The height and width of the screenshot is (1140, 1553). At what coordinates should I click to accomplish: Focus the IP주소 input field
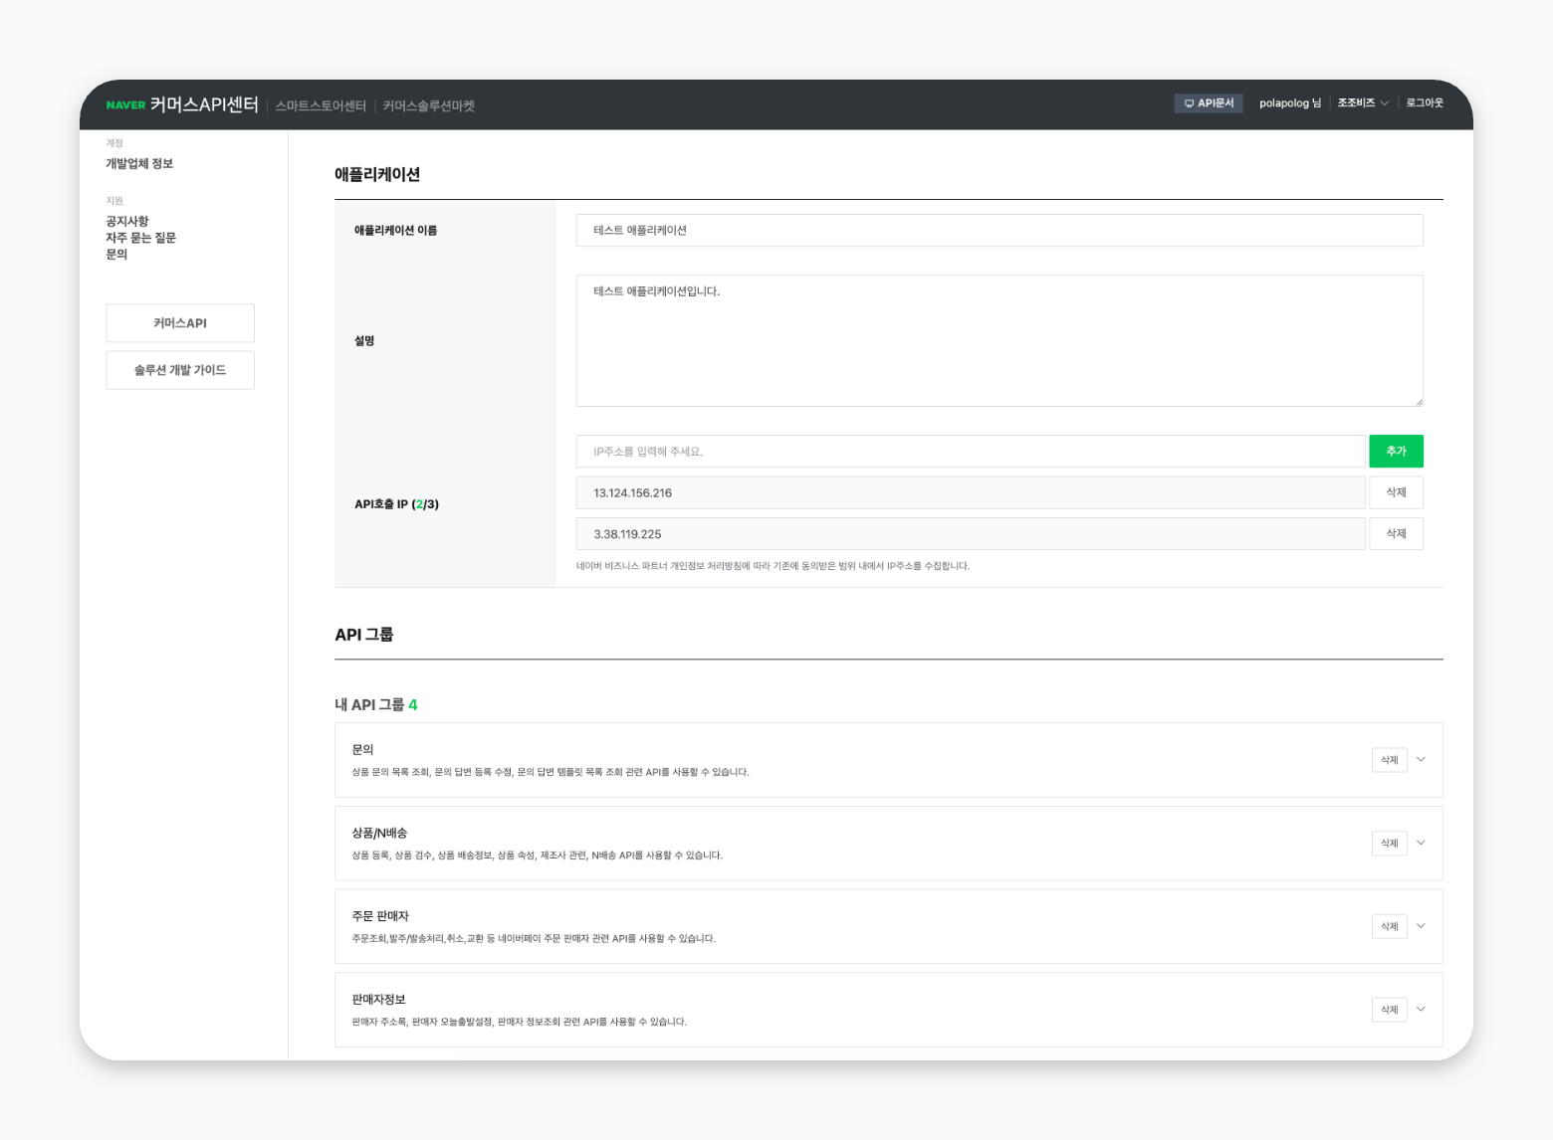coord(971,452)
